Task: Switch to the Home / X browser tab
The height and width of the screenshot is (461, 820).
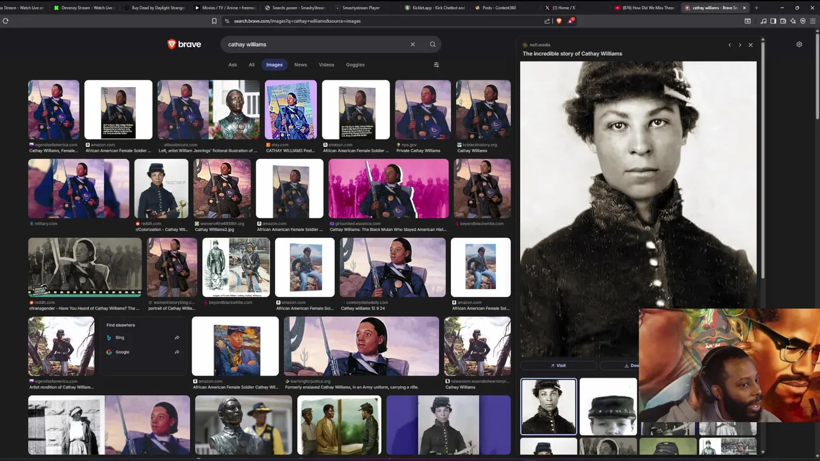Action: (573, 8)
